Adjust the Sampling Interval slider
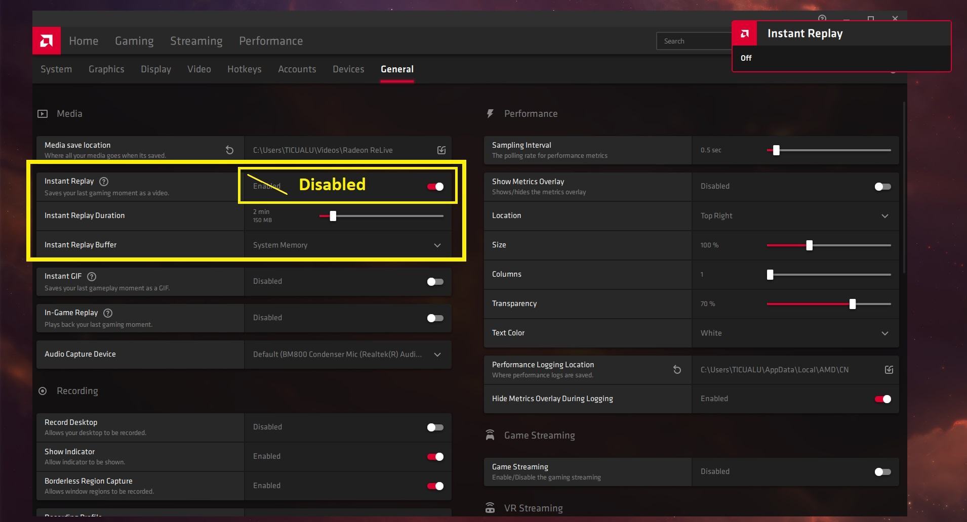Screen dimensions: 967x522 (829, 150)
